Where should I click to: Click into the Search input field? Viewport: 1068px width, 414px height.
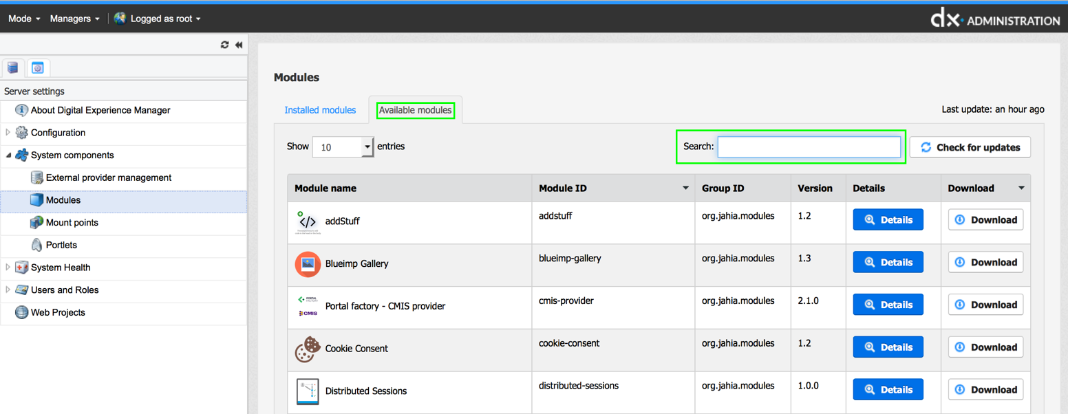pos(809,147)
